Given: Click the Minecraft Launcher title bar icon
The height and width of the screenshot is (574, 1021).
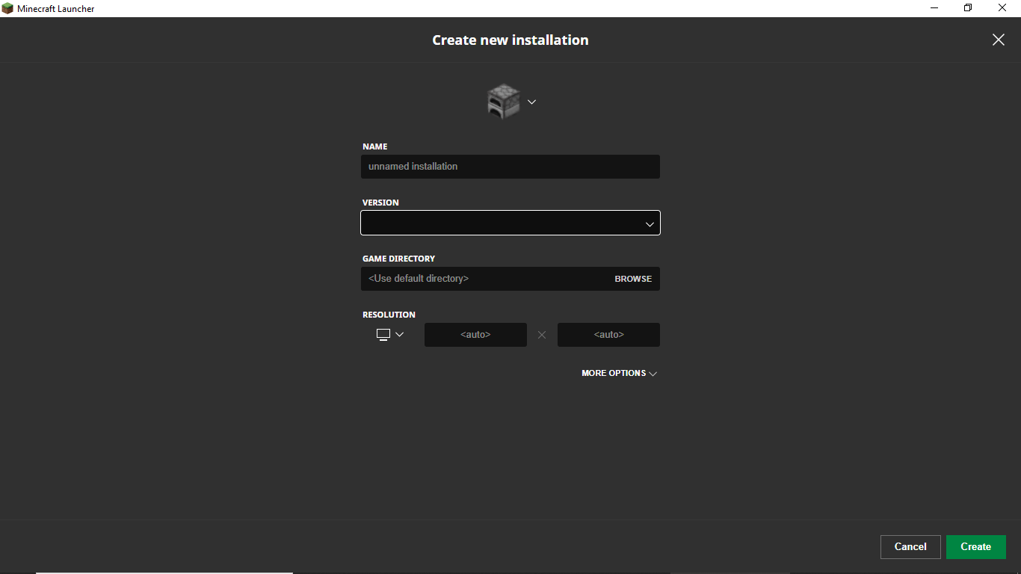Looking at the screenshot, I should [x=7, y=8].
